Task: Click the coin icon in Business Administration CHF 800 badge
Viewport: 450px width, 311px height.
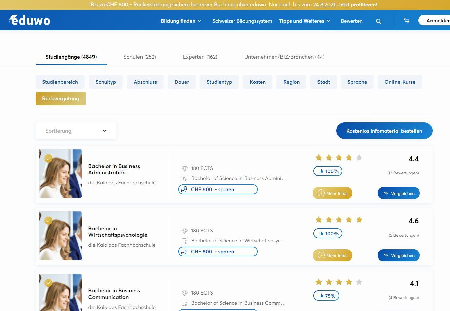Action: (184, 189)
